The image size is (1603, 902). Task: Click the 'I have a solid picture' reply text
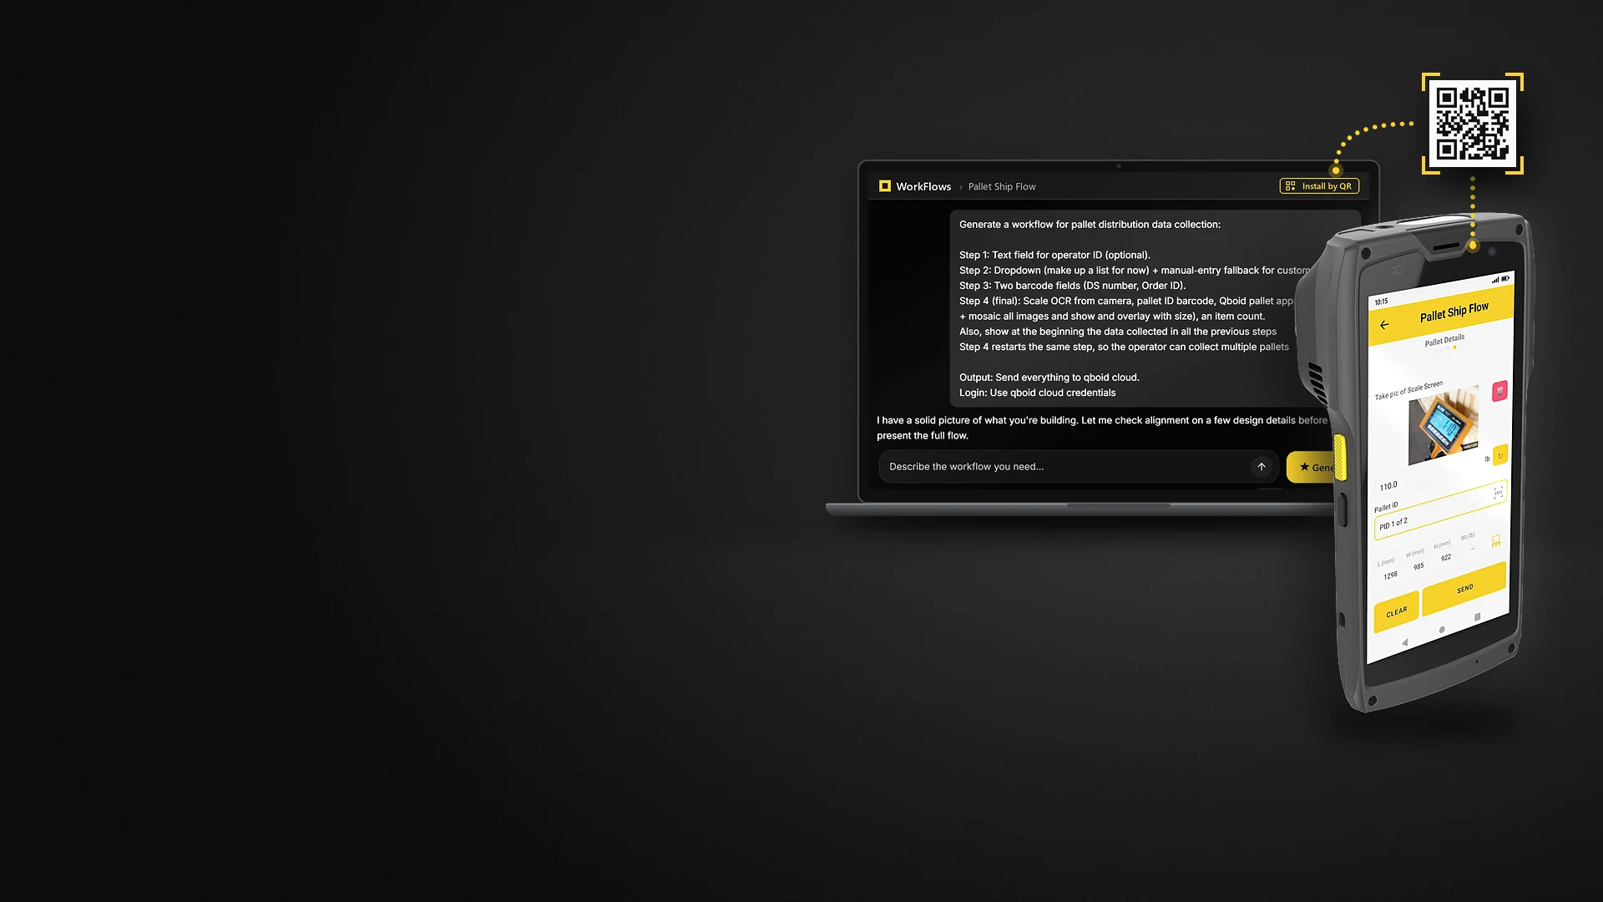(1102, 428)
